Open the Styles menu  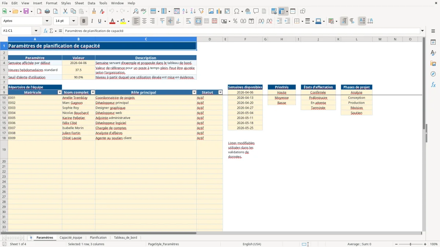pos(66,3)
